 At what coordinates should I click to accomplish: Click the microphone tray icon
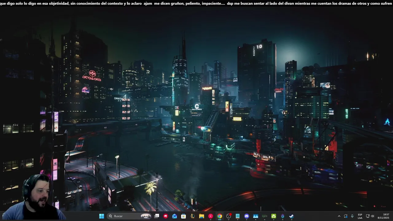pyautogui.click(x=352, y=216)
